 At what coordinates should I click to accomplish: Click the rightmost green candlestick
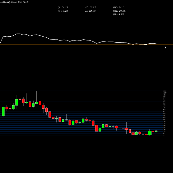156,131
